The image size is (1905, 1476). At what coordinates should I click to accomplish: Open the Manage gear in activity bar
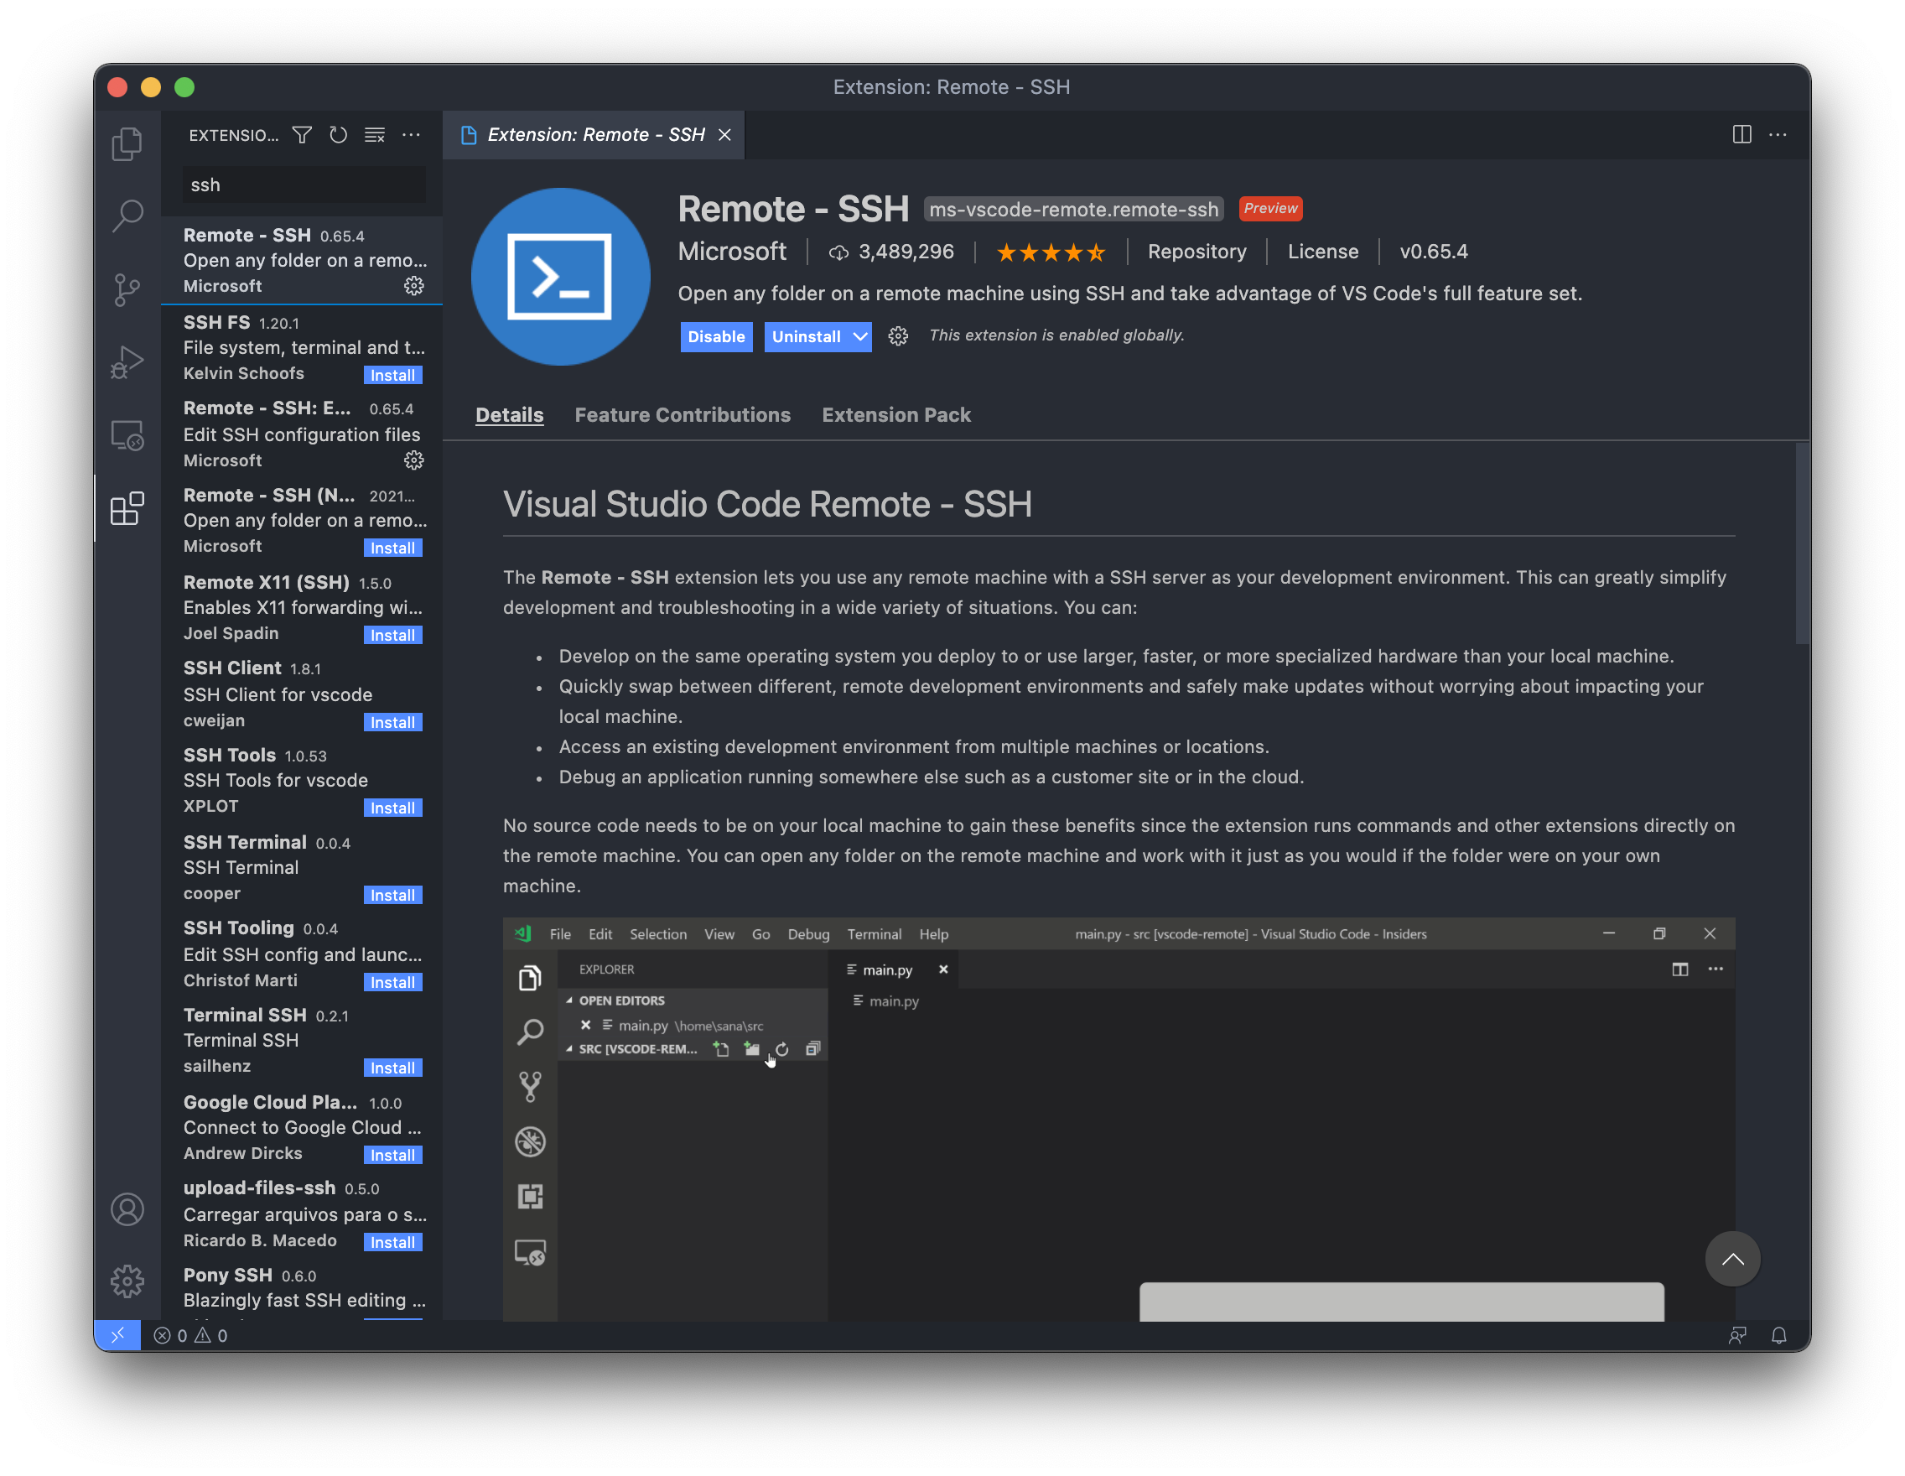coord(127,1281)
